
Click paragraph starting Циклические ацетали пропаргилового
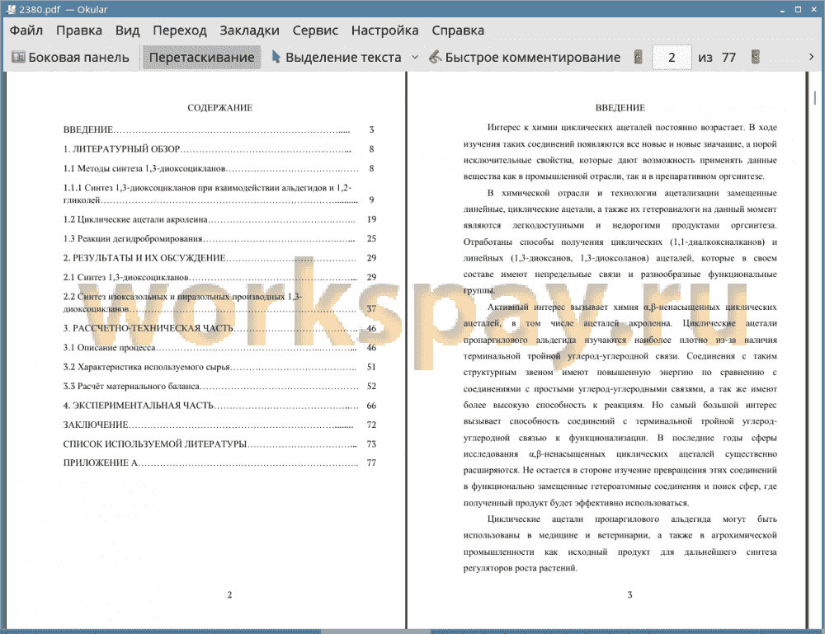[620, 543]
